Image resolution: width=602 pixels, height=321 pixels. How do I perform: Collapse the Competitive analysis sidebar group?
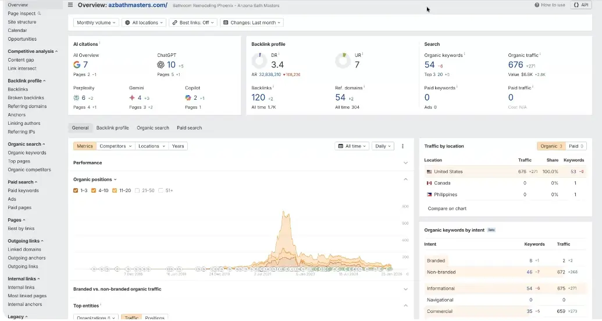(x=33, y=51)
